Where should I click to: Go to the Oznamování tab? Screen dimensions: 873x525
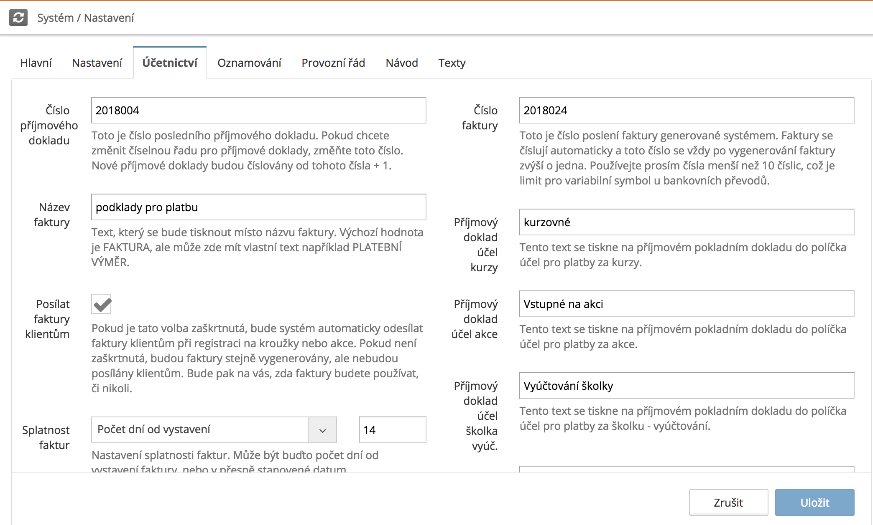click(x=249, y=63)
